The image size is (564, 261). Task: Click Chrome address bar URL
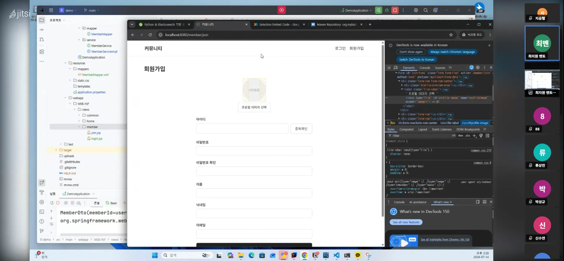coord(187,35)
